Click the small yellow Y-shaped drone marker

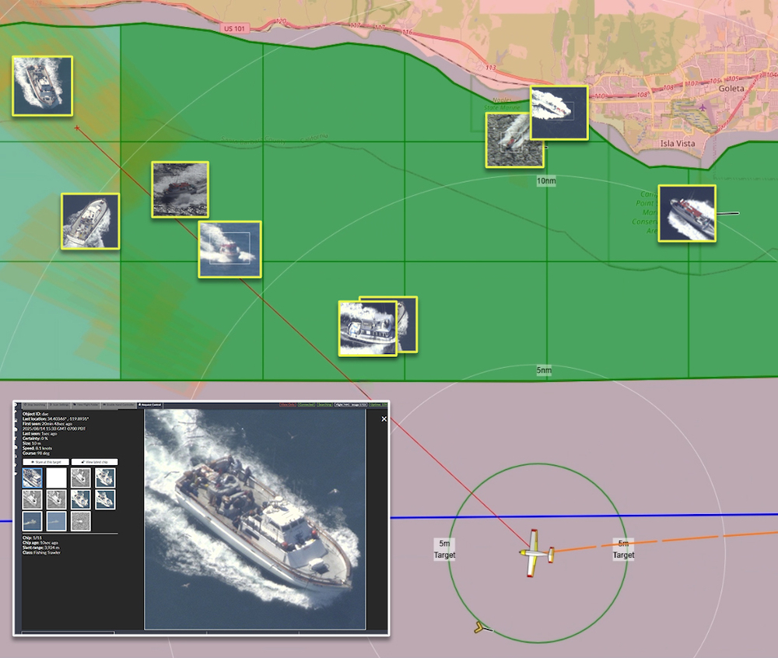pos(479,628)
